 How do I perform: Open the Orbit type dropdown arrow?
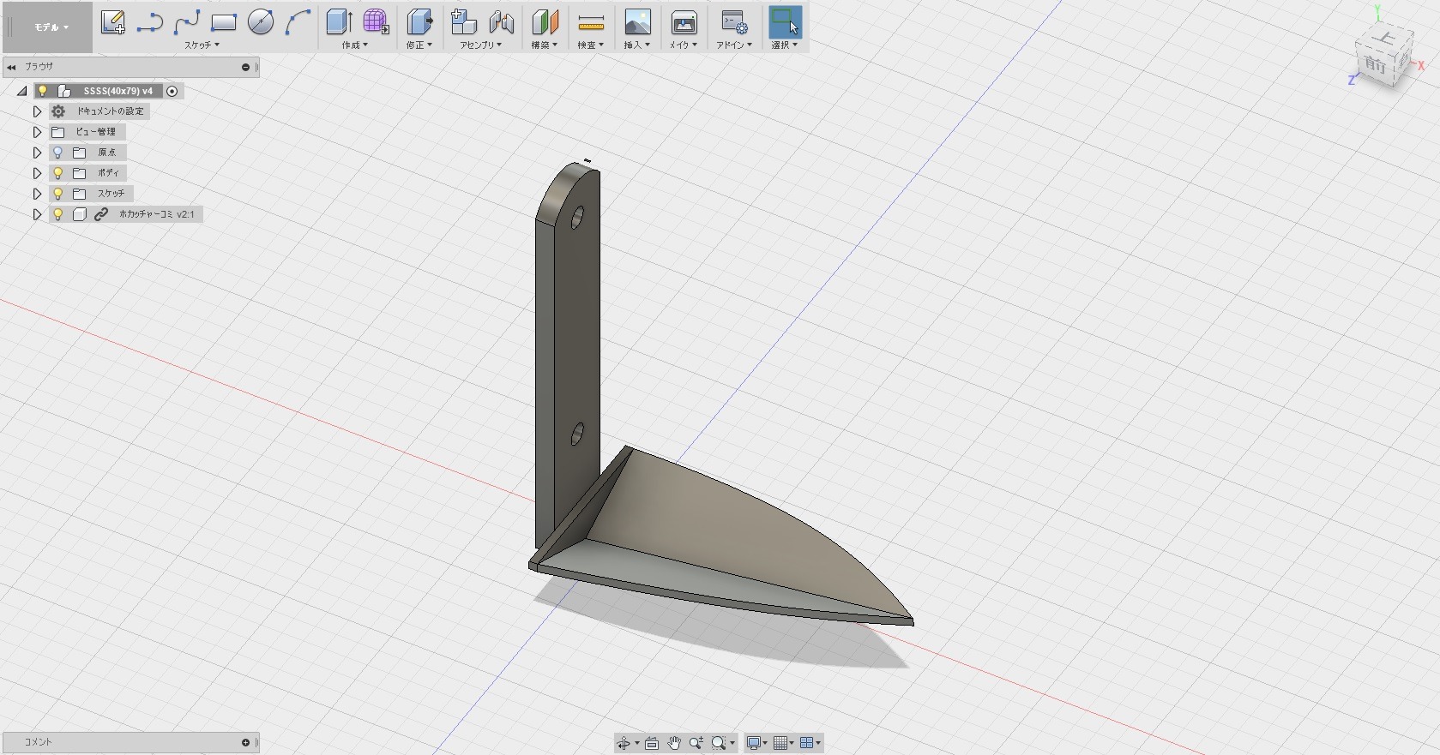click(637, 744)
